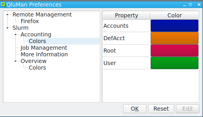Click the Reset button
This screenshot has height=117, width=203.
click(161, 109)
